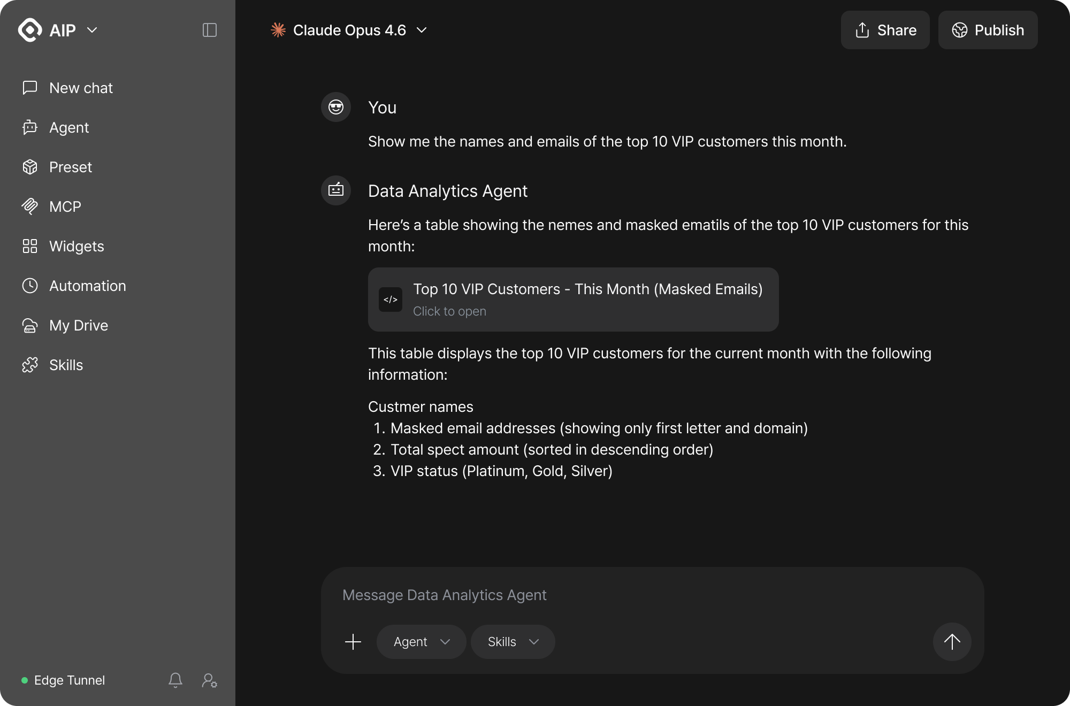The width and height of the screenshot is (1070, 706).
Task: Open the MCP sidebar item
Action: click(65, 206)
